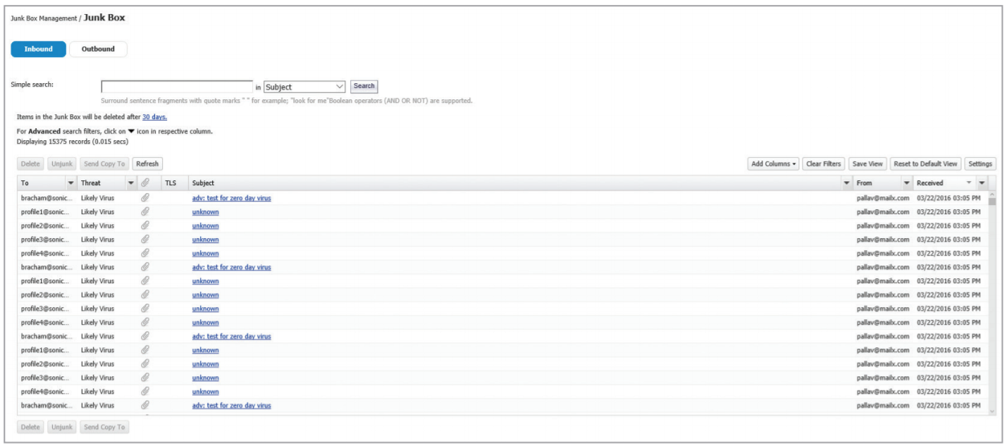Screen dimensions: 1007x448
Task: Open the Received column filter arrow
Action: coord(982,183)
